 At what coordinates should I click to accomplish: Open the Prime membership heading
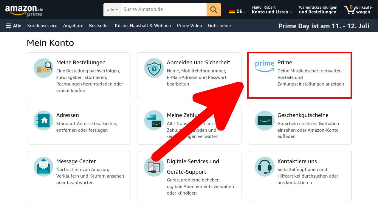[285, 63]
